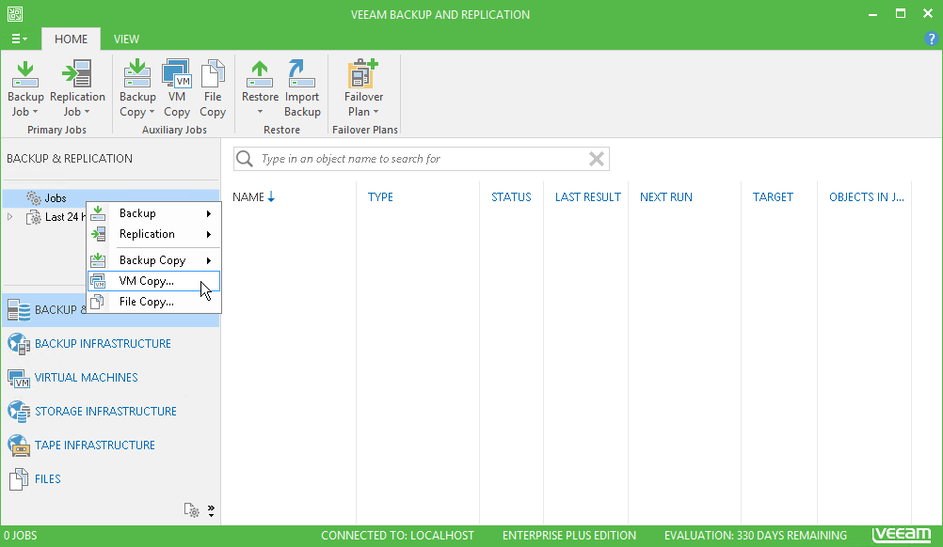Image resolution: width=943 pixels, height=547 pixels.
Task: Click the history gear icon below the sidebar
Action: click(191, 510)
